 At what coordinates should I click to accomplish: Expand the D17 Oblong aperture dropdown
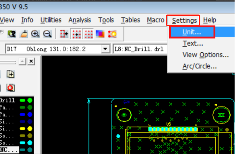click(x=105, y=49)
